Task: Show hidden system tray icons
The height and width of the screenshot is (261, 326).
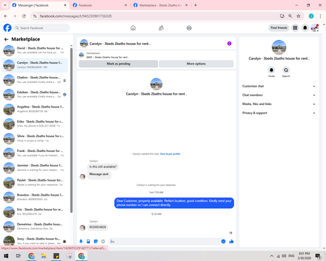Action: pos(272,256)
